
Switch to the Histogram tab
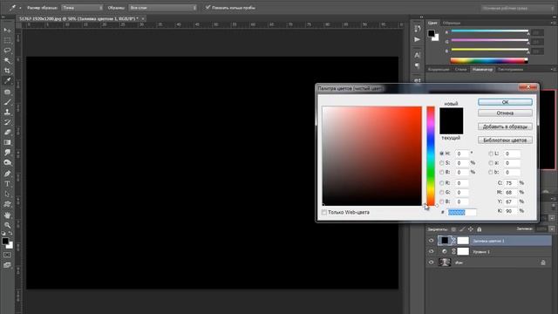click(510, 70)
